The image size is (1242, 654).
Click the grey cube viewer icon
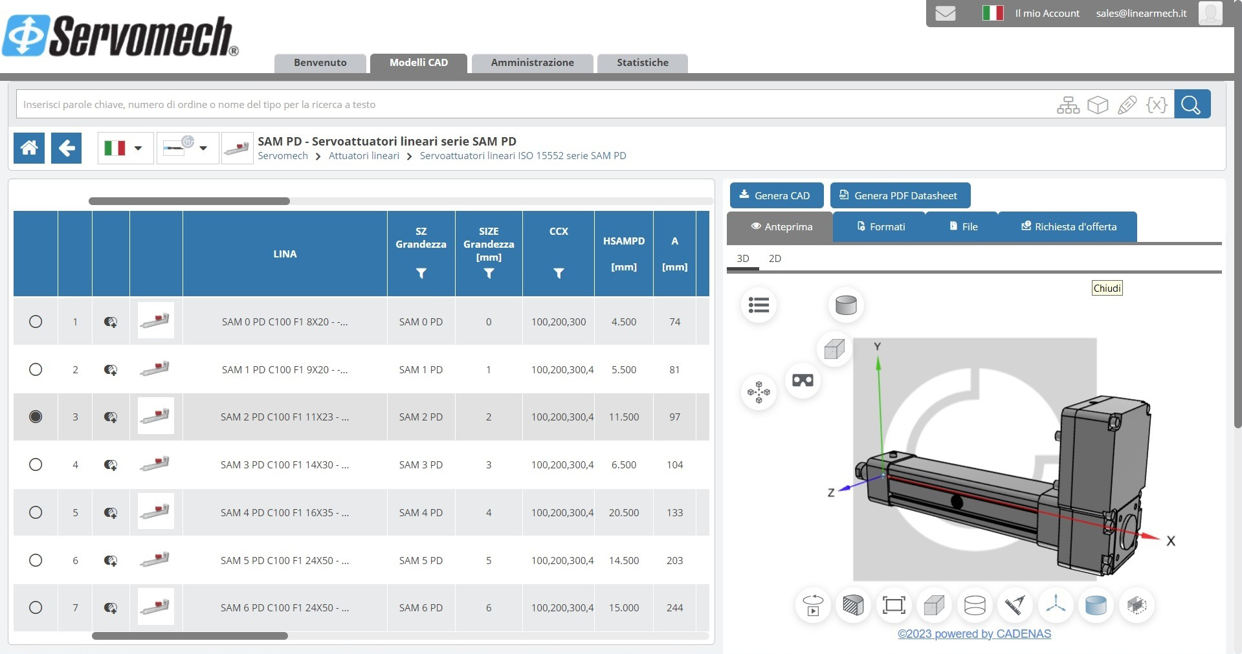pos(834,349)
